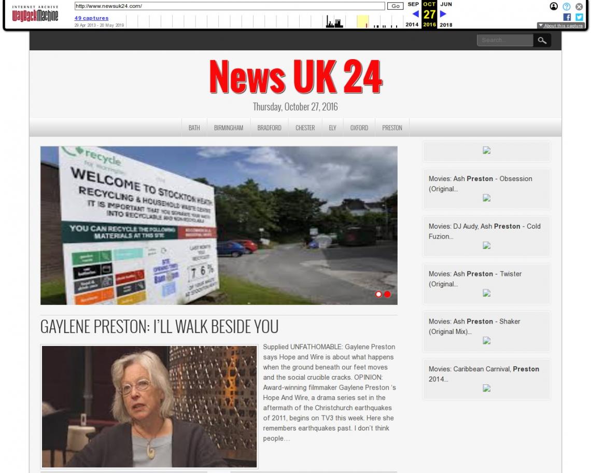Click broken image under Cold Fuzion item
The width and height of the screenshot is (591, 473).
pos(487,245)
